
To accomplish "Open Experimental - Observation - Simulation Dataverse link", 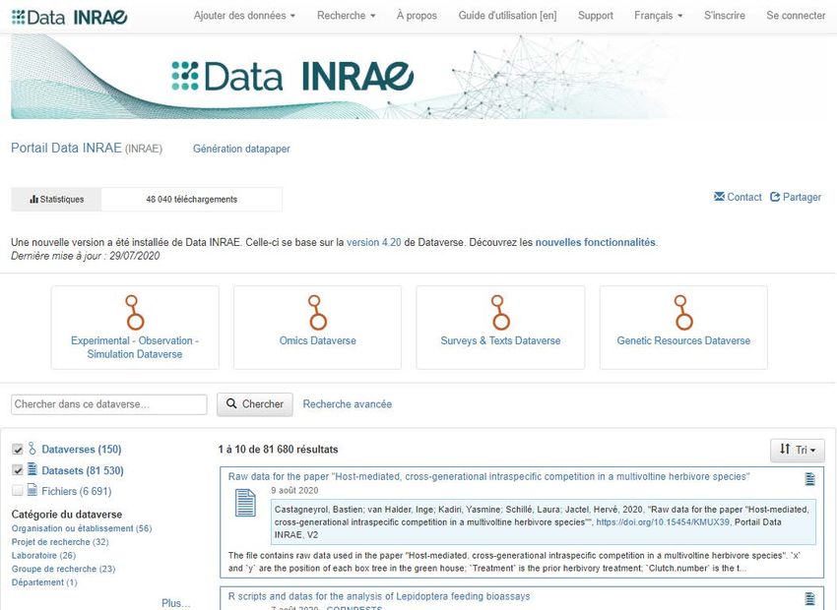I will tap(135, 347).
